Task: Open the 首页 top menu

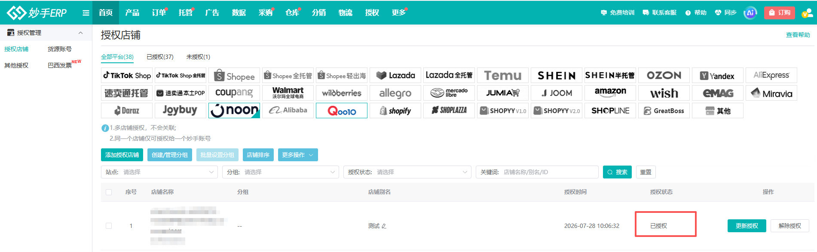Action: [106, 12]
